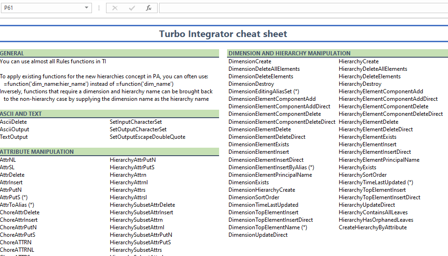The height and width of the screenshot is (256, 448).
Task: Open the Insert Function fx icon
Action: (x=149, y=8)
